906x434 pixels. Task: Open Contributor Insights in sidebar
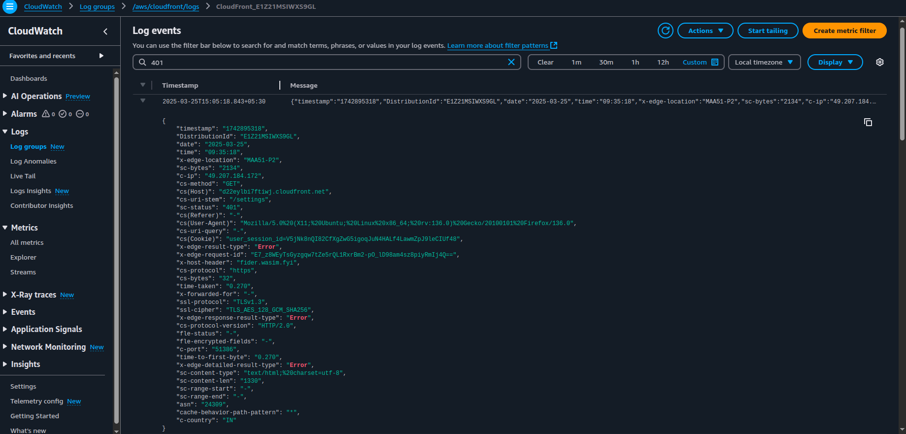41,205
